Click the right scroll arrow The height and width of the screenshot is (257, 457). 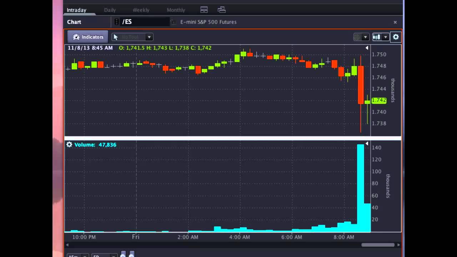(x=398, y=245)
